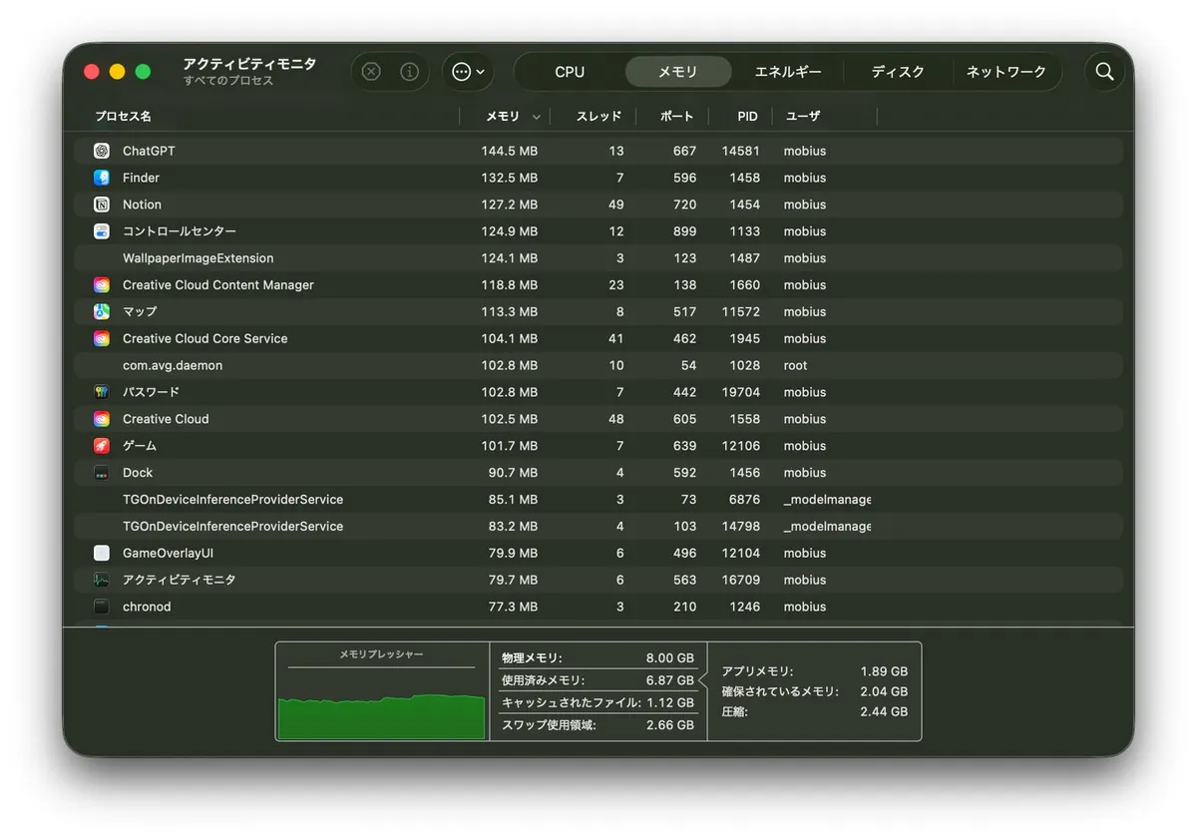Open the ellipsis options dropdown menu
The image size is (1197, 840).
468,72
